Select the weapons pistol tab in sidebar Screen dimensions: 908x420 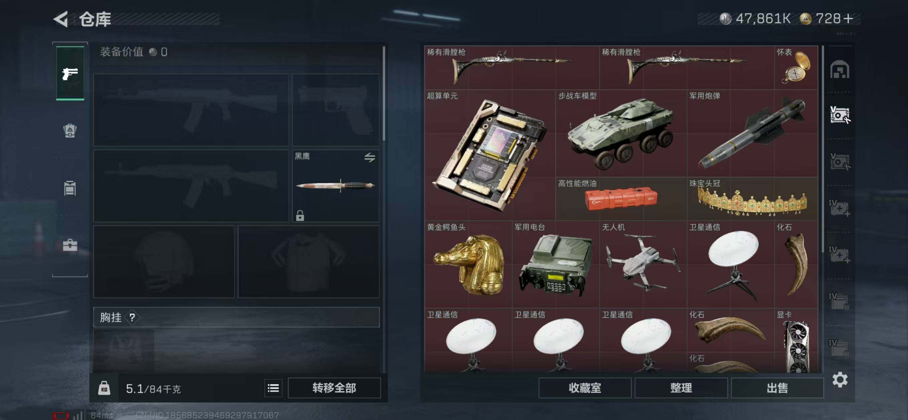coord(70,73)
